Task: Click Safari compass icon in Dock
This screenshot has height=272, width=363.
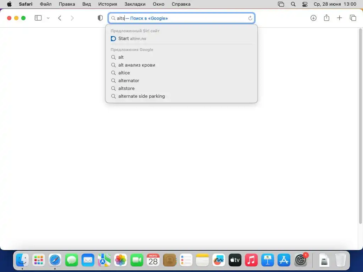Action: pyautogui.click(x=55, y=260)
